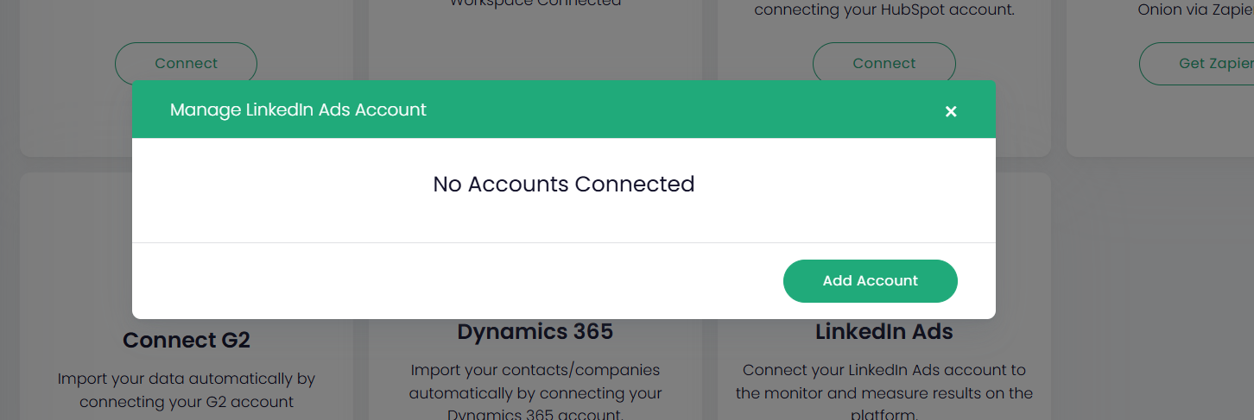Viewport: 1254px width, 420px height.
Task: Click the connecting your HubSpot account text
Action: [x=883, y=11]
